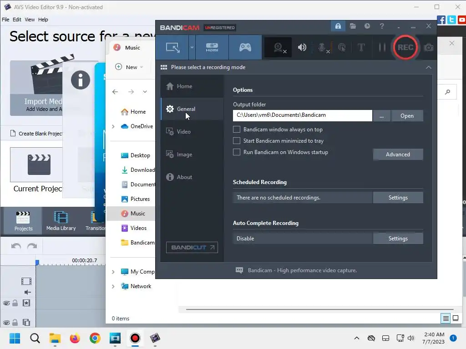Toggle top eye visibility icon in AVS timeline
This screenshot has width=466, height=349.
pos(6,303)
